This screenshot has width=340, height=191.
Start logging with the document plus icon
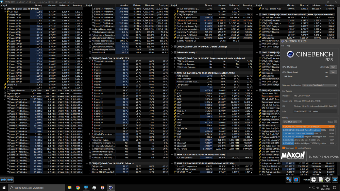(321, 179)
